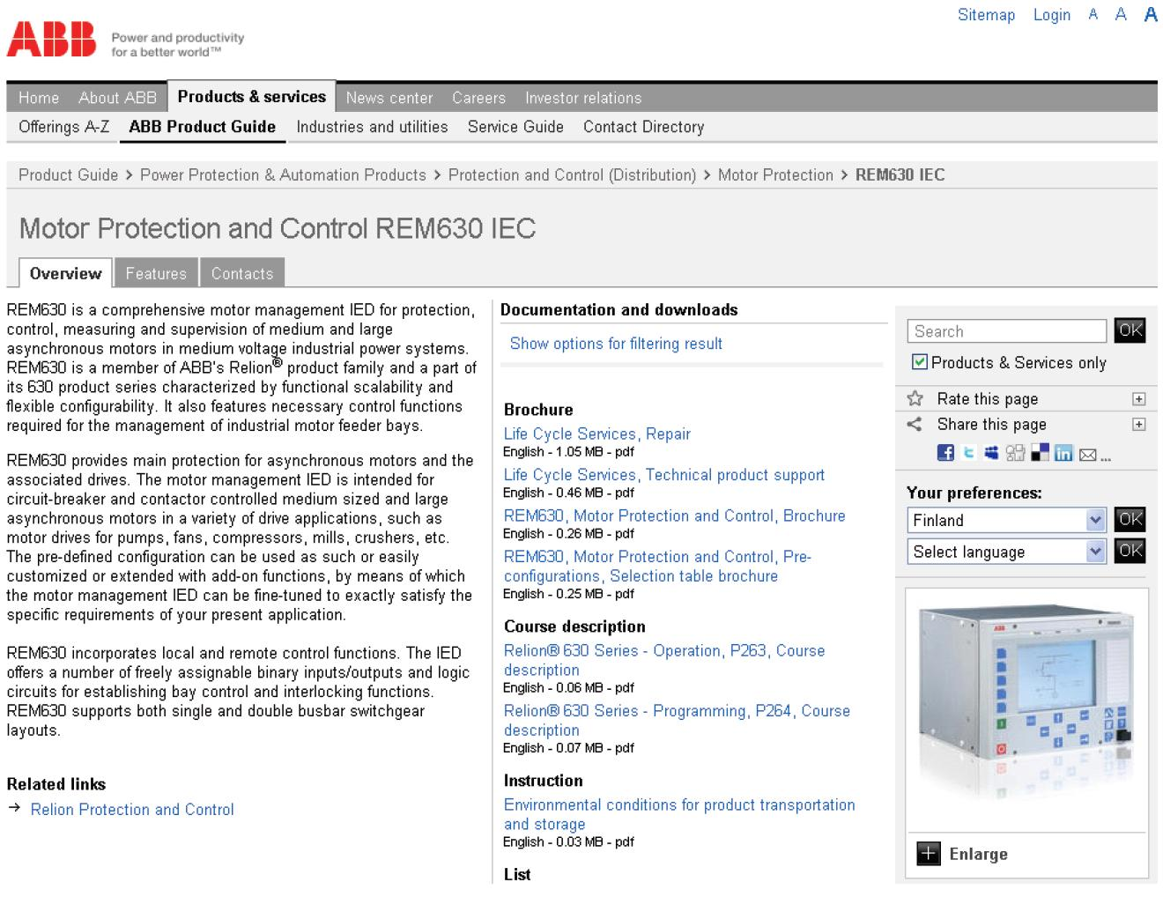
Task: Open Environmental conditions for product transportation
Action: click(x=679, y=814)
